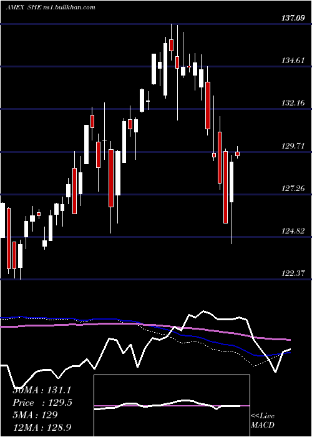Click the <<Live MACD label

click(263, 421)
